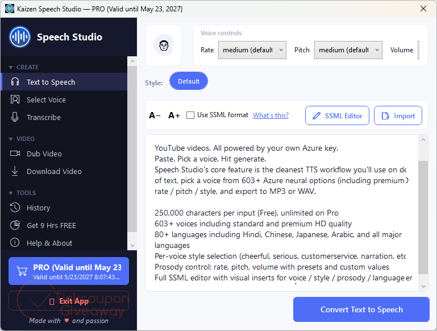This screenshot has height=331, width=437.
Task: Open the SSML Editor
Action: coord(337,115)
